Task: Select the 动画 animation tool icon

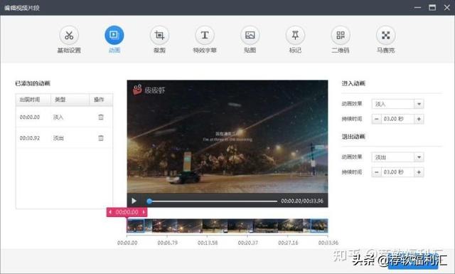Action: tap(114, 36)
